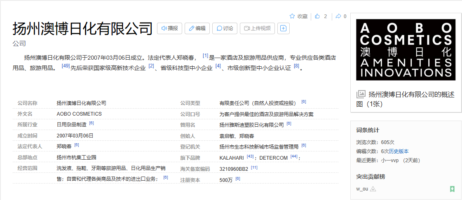Click reference [6] in the 经营范围 row
This screenshot has height=200, width=462.
pyautogui.click(x=166, y=177)
